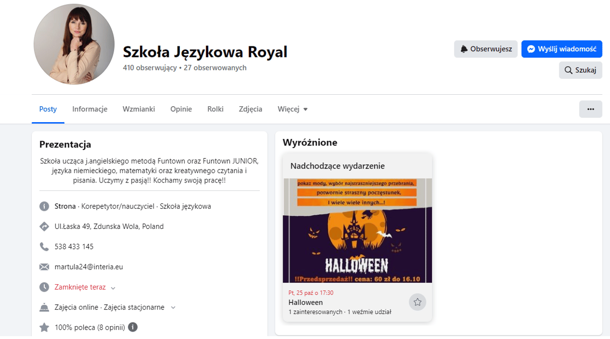Click the service bell icon by Zajęcia online
Viewport: 610px width, 339px height.
[44, 307]
